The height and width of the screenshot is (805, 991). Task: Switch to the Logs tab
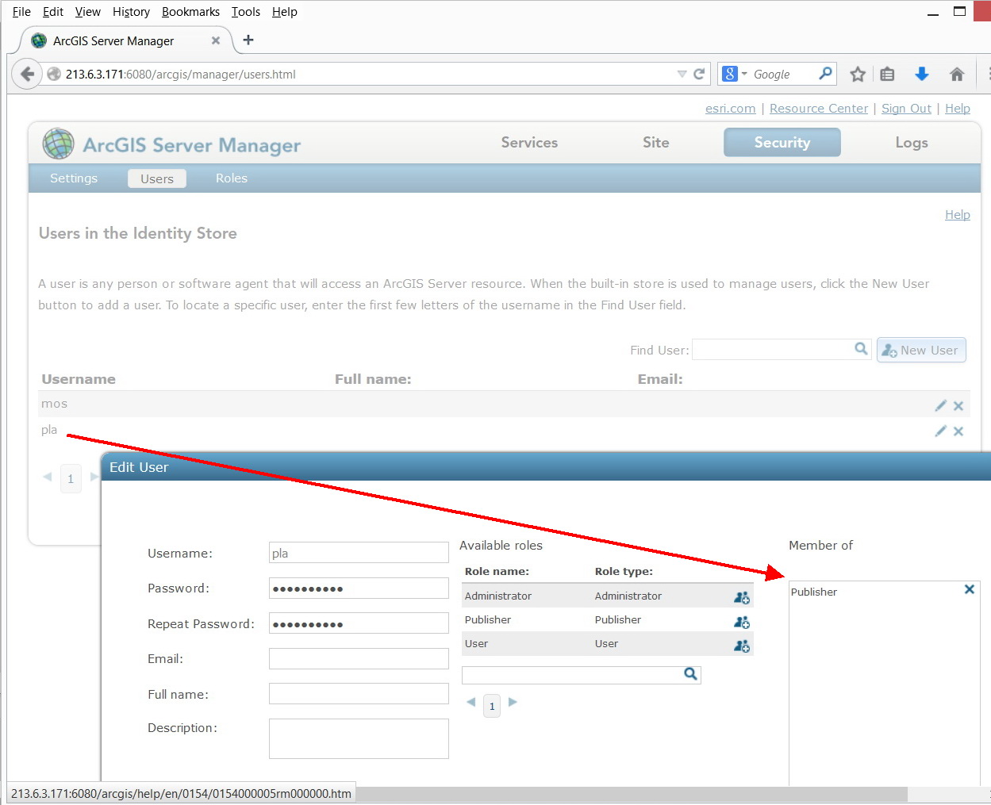point(912,142)
